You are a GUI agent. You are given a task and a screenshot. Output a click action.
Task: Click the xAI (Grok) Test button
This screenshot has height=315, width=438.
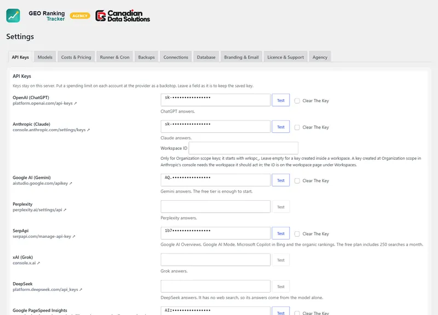[x=281, y=260]
